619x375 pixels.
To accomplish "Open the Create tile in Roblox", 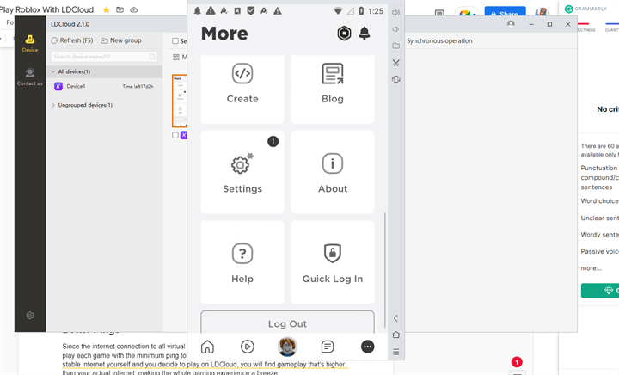I will pyautogui.click(x=242, y=89).
